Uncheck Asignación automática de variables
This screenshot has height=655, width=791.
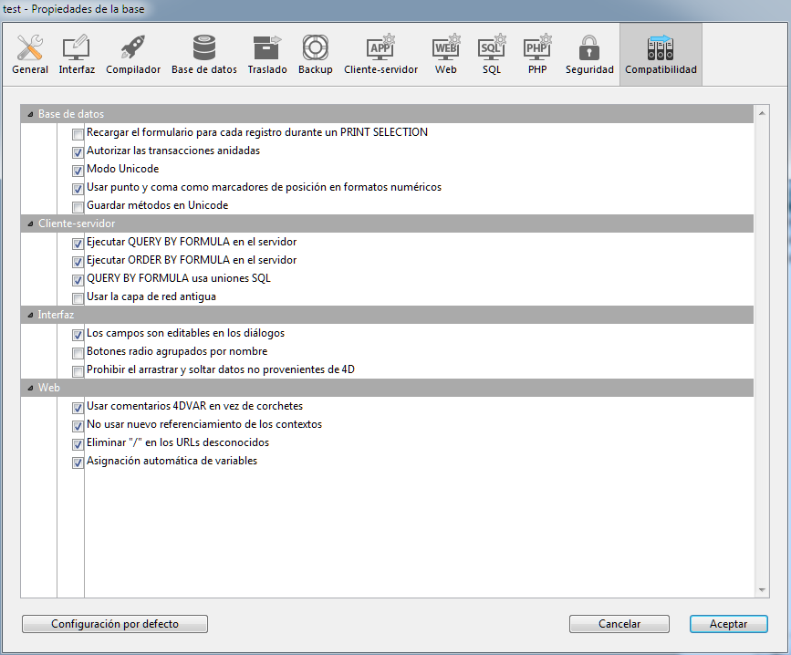(x=78, y=463)
